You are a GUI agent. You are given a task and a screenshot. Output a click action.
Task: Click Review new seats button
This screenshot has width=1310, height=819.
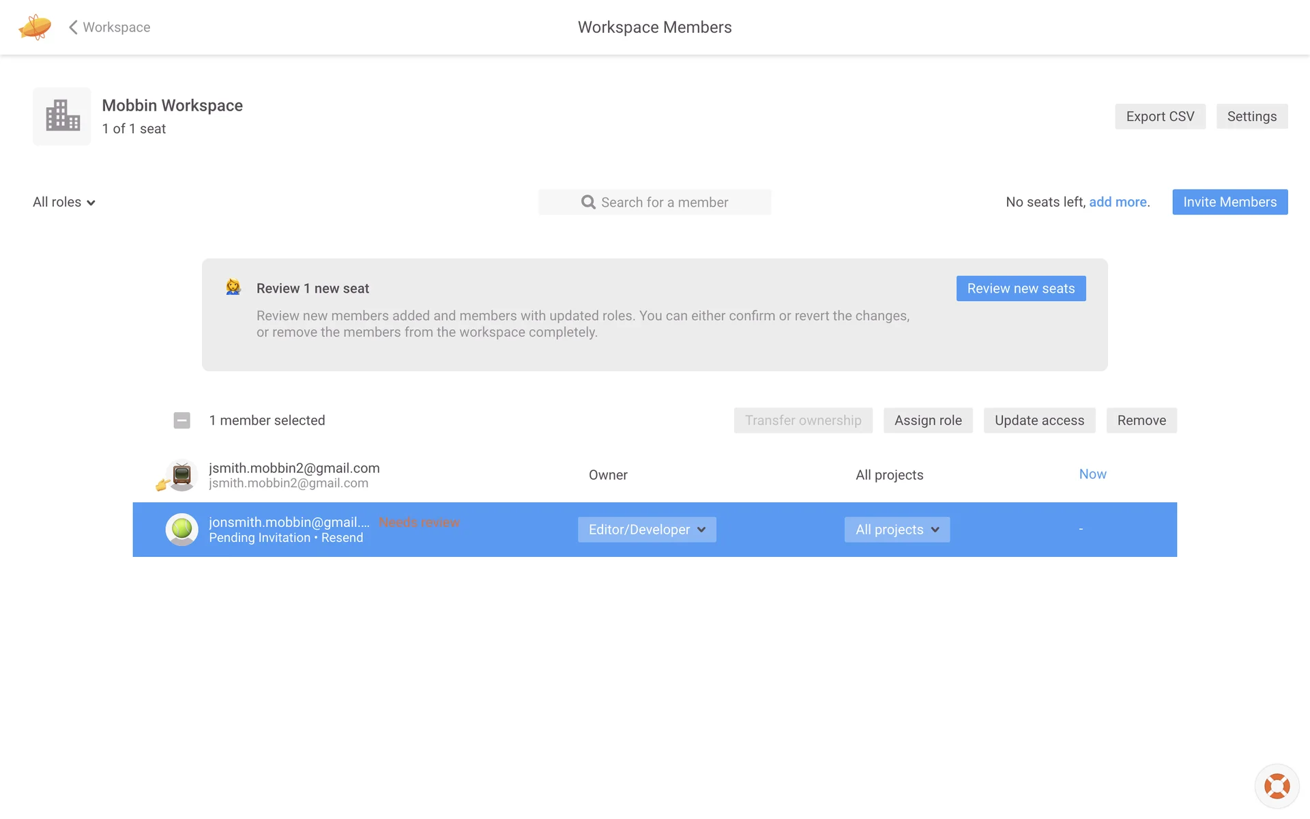1021,288
